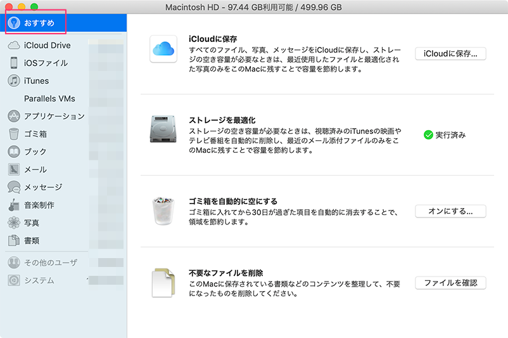Click the iTunes music note icon
508x338 pixels.
[13, 81]
